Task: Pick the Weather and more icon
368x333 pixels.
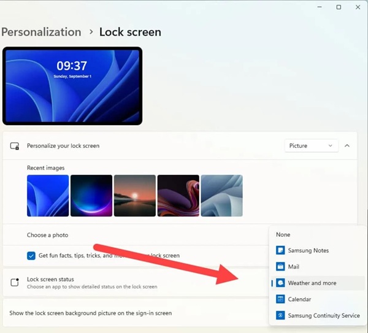Action: point(280,283)
